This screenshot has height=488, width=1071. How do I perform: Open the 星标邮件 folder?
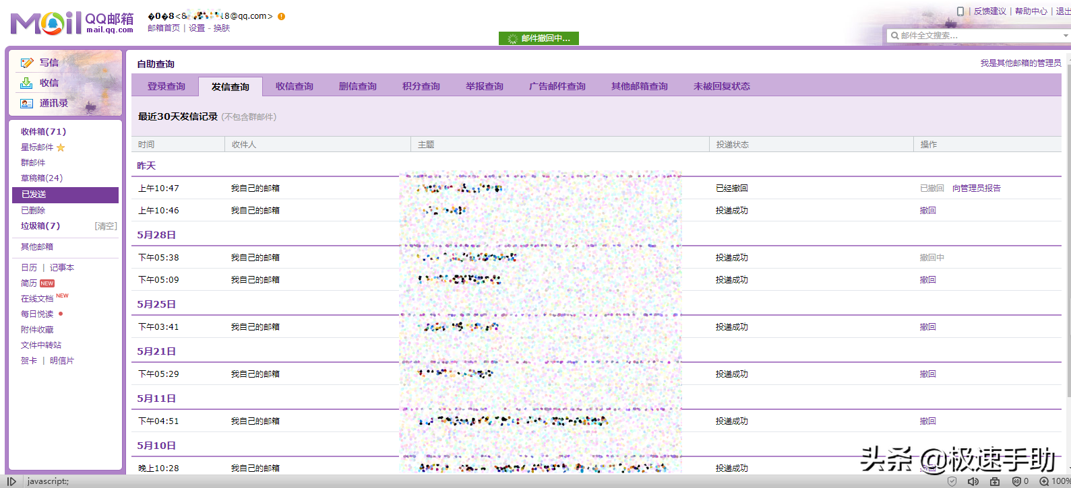click(x=37, y=147)
